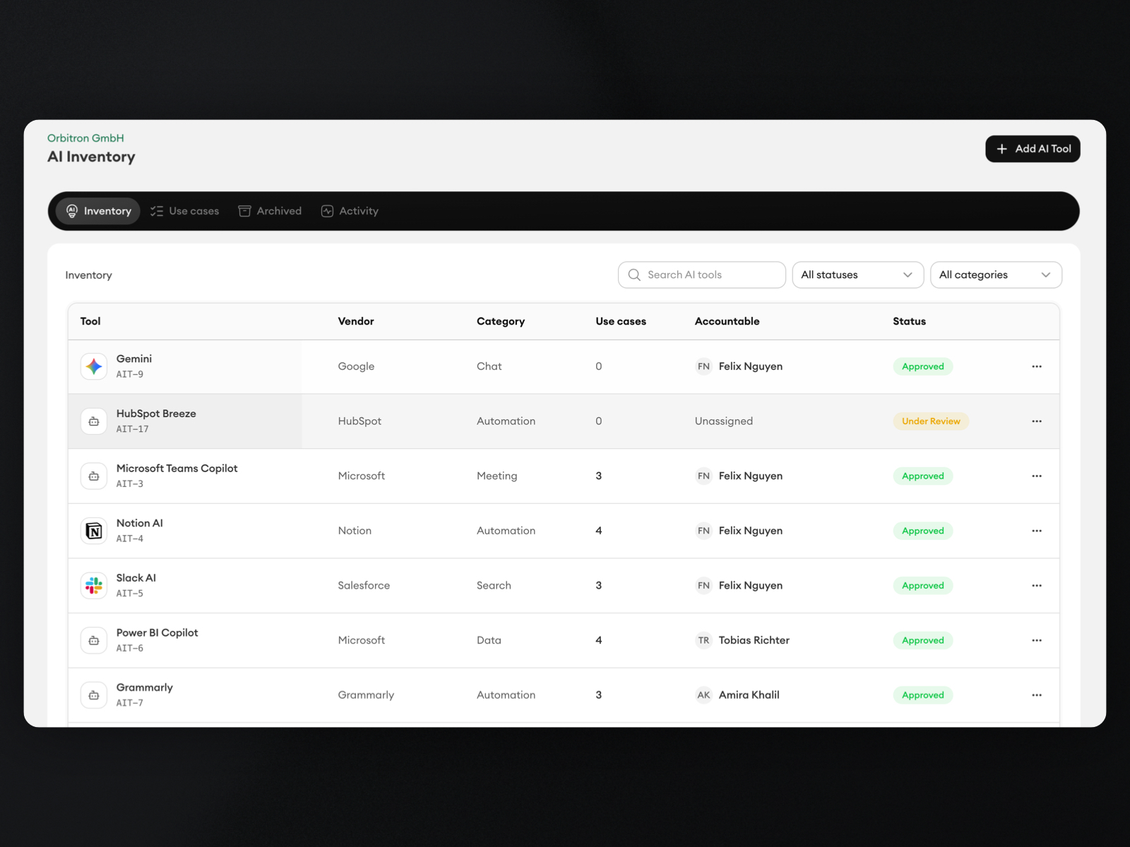Sort by the Use cases column header
Image resolution: width=1130 pixels, height=847 pixels.
pyautogui.click(x=621, y=321)
